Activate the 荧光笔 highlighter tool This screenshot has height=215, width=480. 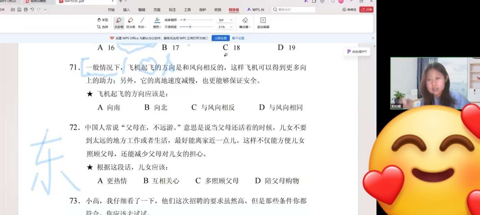tap(130, 23)
